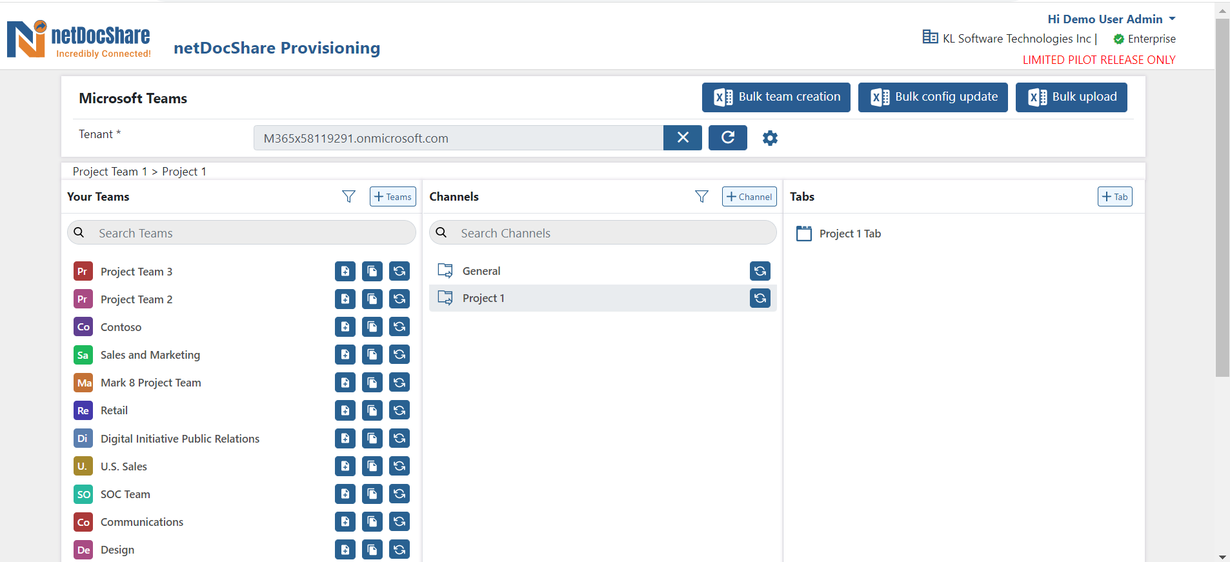Click copy icon for Communications team
This screenshot has width=1230, height=562.
[x=372, y=521]
